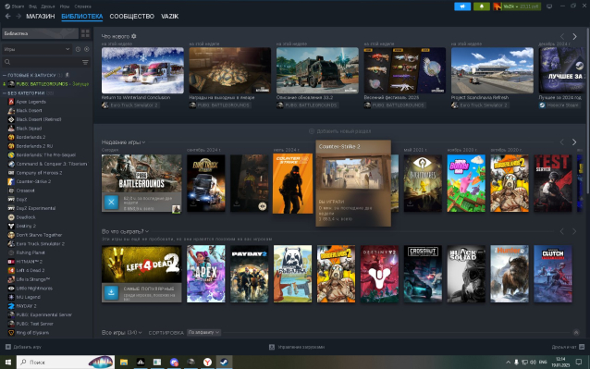Click the ready-to-play filter icon
The width and height of the screenshot is (590, 369).
click(x=87, y=49)
